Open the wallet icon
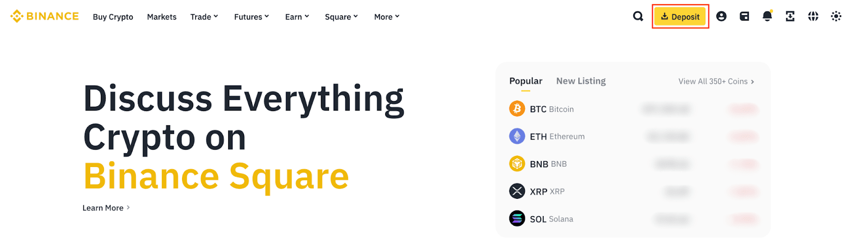 (744, 16)
